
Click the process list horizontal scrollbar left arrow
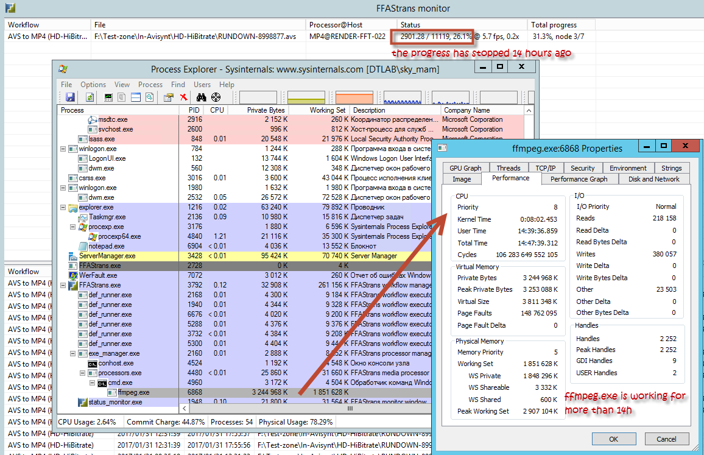pos(184,408)
